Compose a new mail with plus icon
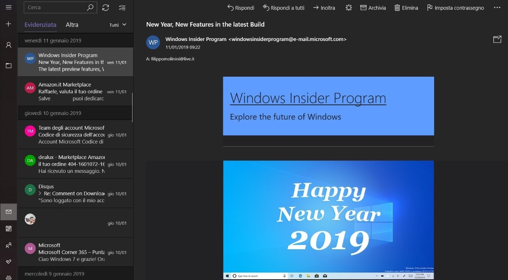Image resolution: width=508 pixels, height=280 pixels. 9,24
